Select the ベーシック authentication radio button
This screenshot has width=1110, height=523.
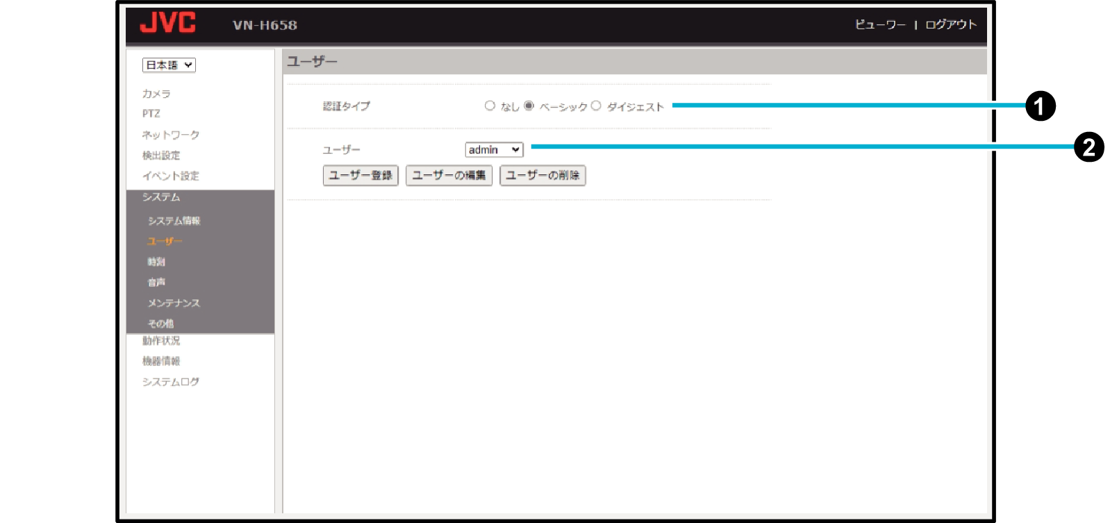(529, 106)
